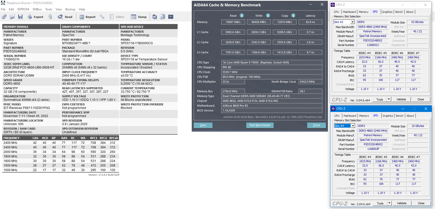This screenshot has width=435, height=209.
Task: Open the EEPROM menu
Action: [x=23, y=9]
